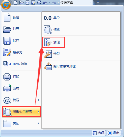Click the new file icon in quick toolbar
This screenshot has width=124, height=137.
pos(16,2)
